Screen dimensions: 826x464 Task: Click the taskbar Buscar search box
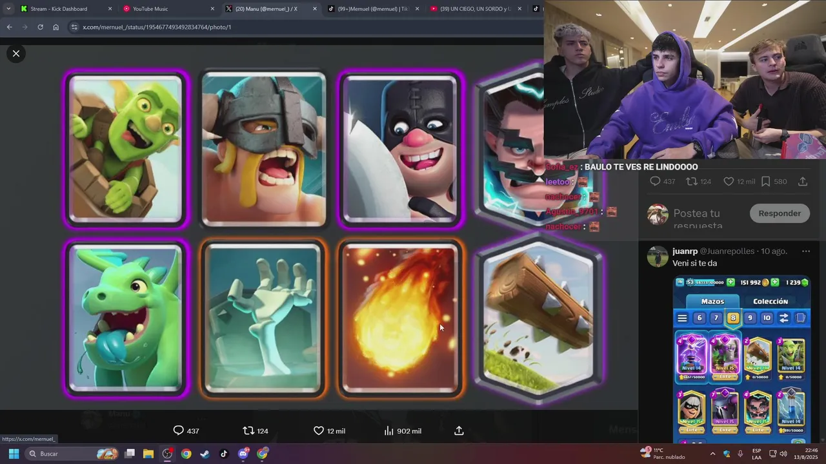[x=73, y=454]
